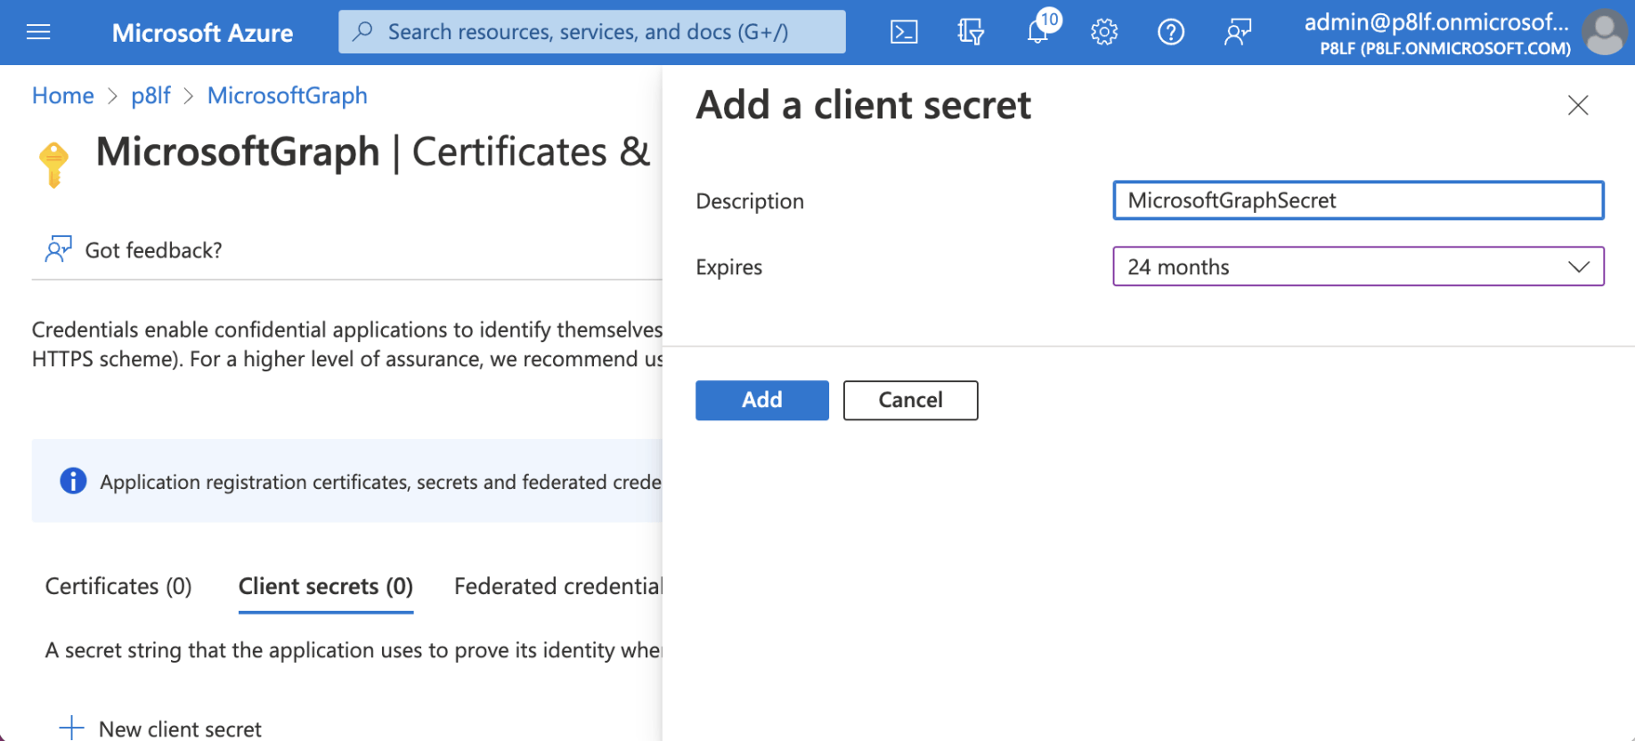Open the account avatar menu
Viewport: 1635px width, 741px height.
pos(1604,33)
